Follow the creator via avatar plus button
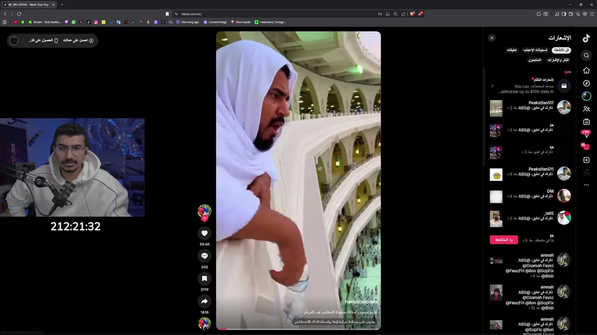This screenshot has width=597, height=335. click(204, 218)
